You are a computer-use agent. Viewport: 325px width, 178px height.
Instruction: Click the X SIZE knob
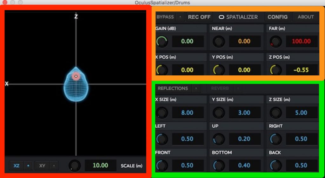click(x=162, y=113)
